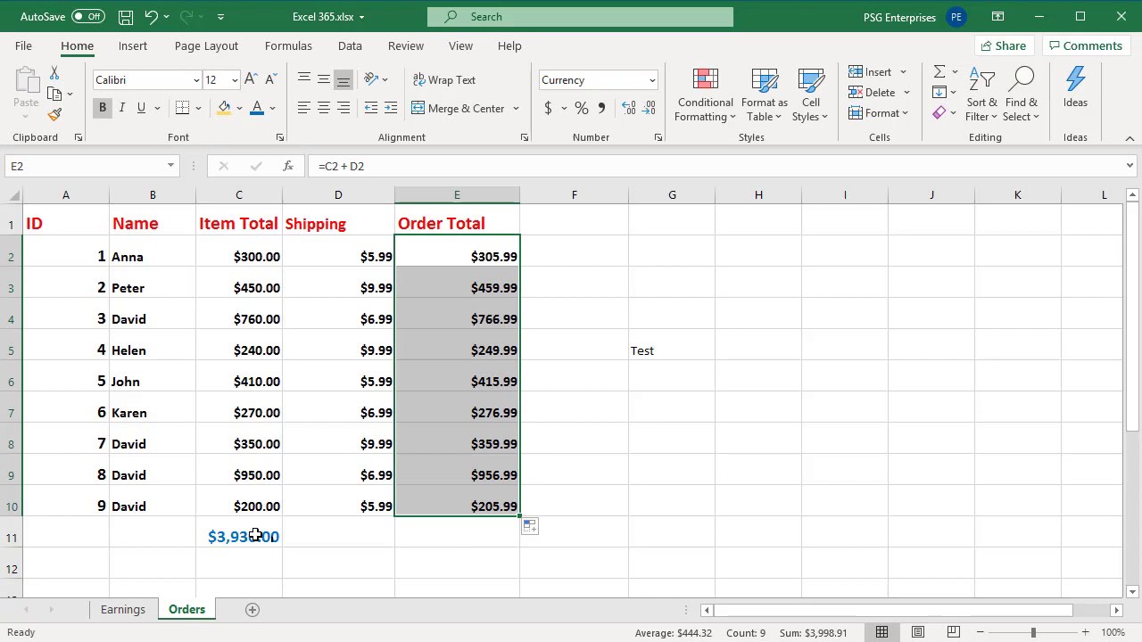Viewport: 1142px width, 642px height.
Task: Click the Decrease Font Size icon
Action: 271,79
